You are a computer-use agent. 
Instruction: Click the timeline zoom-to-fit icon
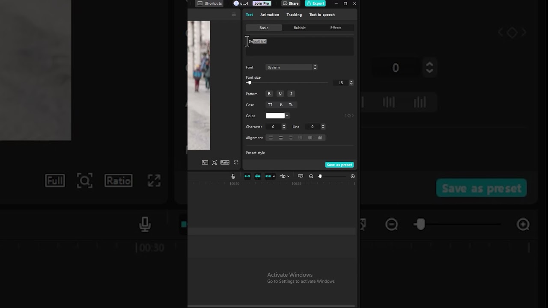[x=301, y=176]
